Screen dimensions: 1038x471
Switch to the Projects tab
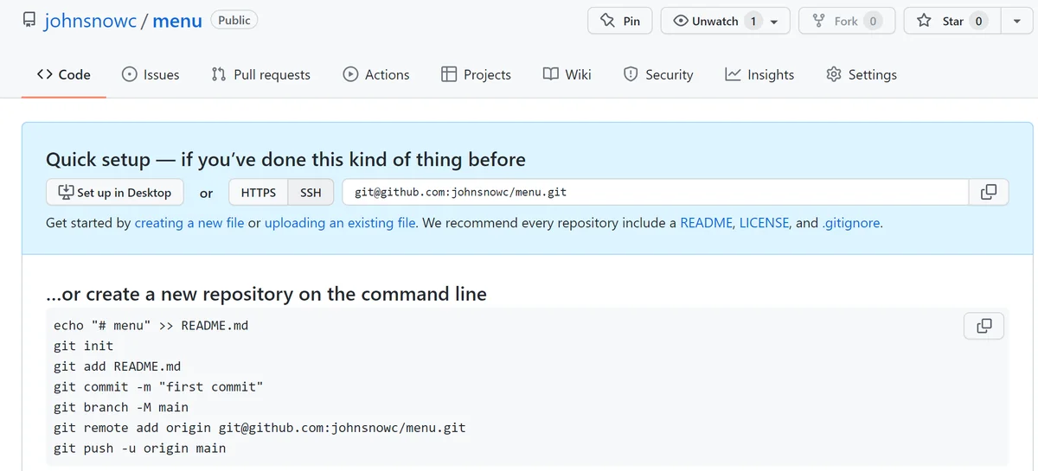pos(476,74)
